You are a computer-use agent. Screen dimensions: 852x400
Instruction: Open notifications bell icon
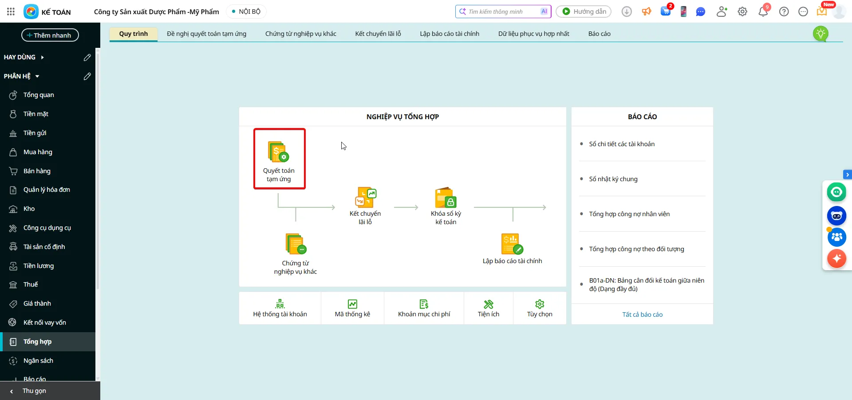pos(763,12)
